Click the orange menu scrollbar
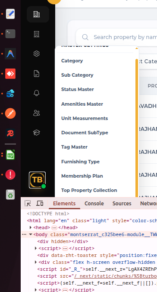The height and width of the screenshot is (292, 157). tap(137, 128)
